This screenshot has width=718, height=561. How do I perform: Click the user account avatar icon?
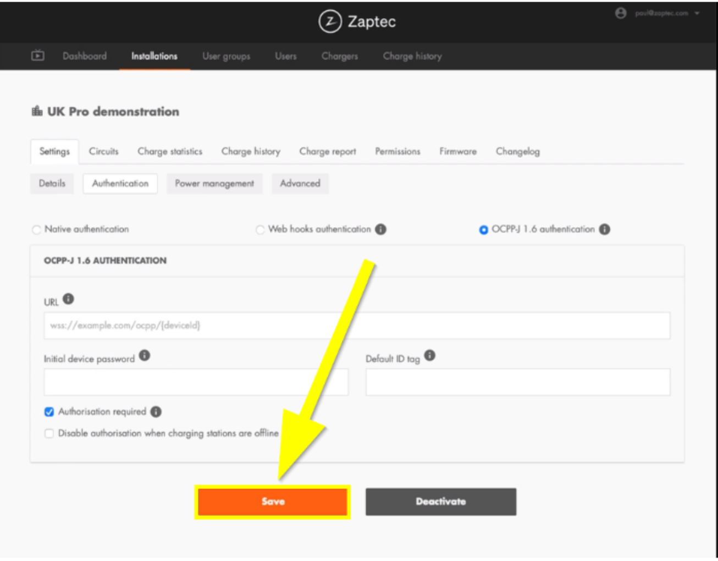point(621,13)
